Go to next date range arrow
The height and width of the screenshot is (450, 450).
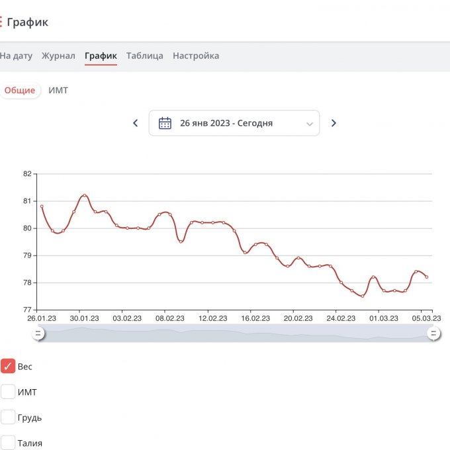pyautogui.click(x=334, y=123)
